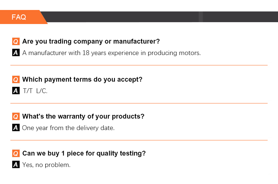
Task: Click the 'Yes, no problem.' answer text
Action: click(46, 165)
